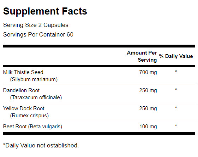
Task: Select the Yellow Dock Root ingredient name
Action: click(x=24, y=108)
